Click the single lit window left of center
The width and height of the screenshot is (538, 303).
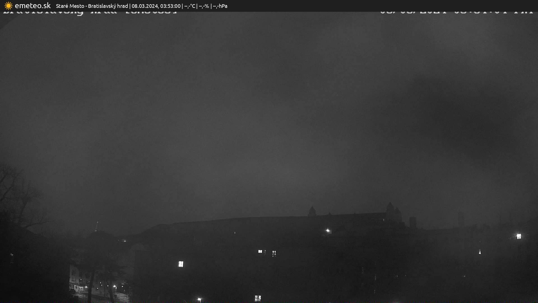pos(181,264)
